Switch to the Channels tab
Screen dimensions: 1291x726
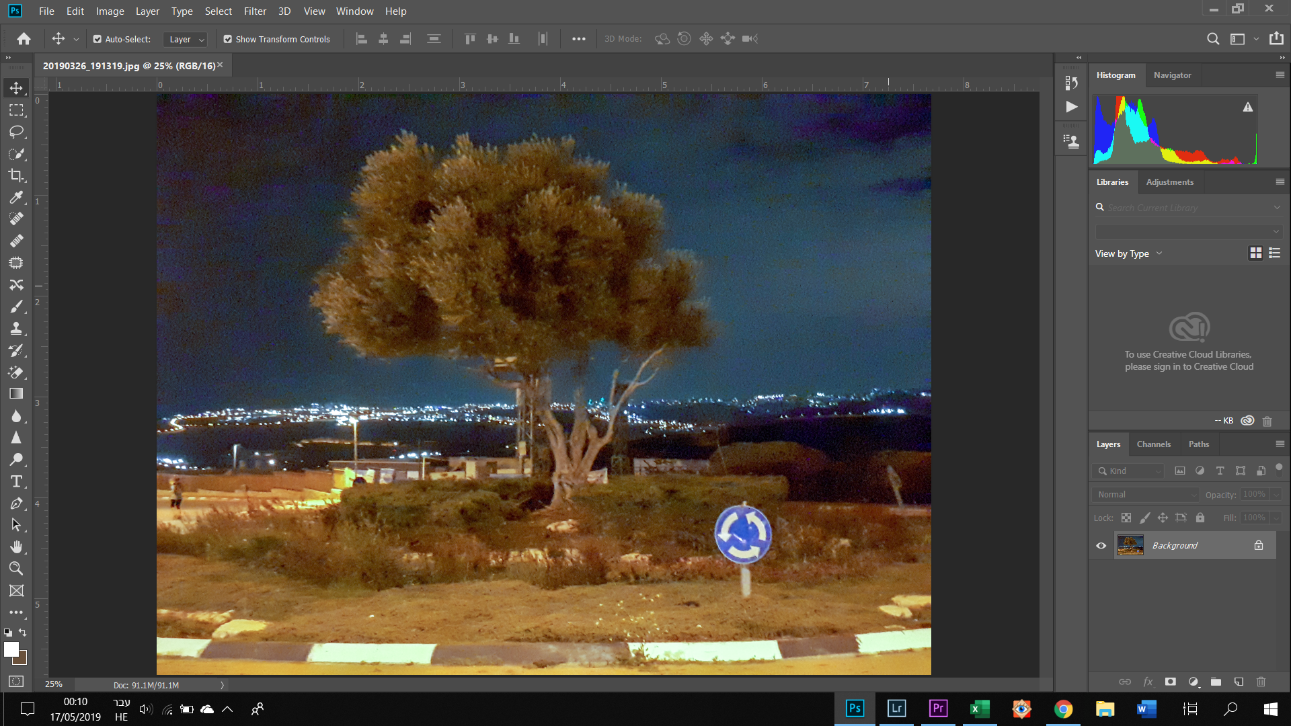1153,444
